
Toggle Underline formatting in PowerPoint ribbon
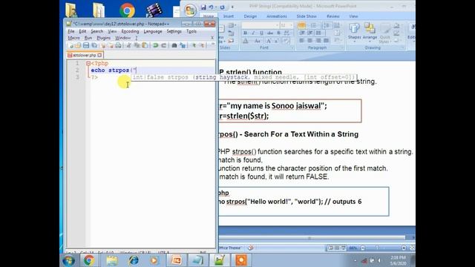(261, 33)
